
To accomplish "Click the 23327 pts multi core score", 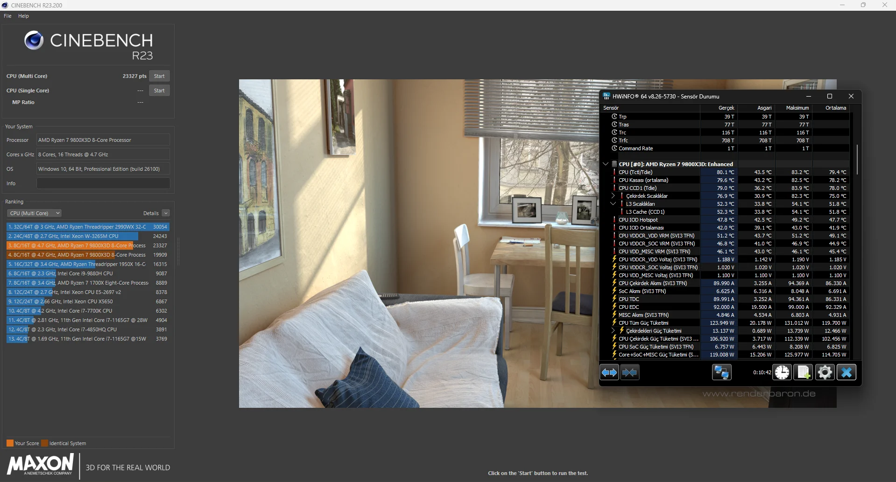I will [x=134, y=76].
